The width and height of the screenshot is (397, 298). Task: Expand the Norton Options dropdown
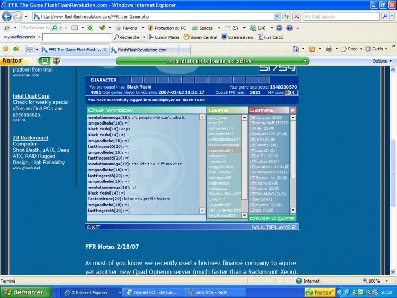(x=382, y=61)
